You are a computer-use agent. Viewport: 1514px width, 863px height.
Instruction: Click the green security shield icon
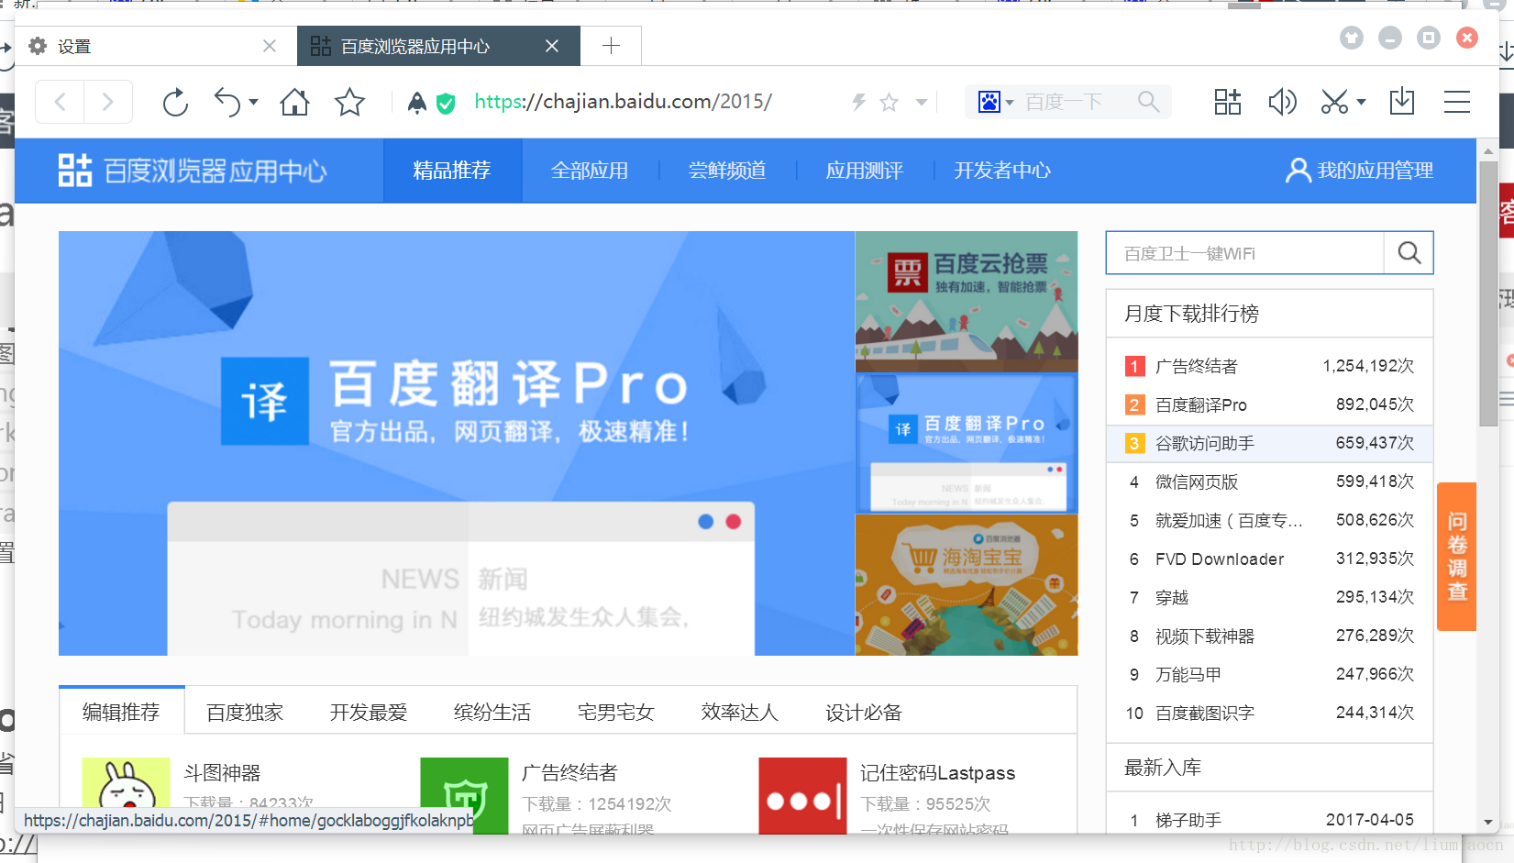coord(446,103)
